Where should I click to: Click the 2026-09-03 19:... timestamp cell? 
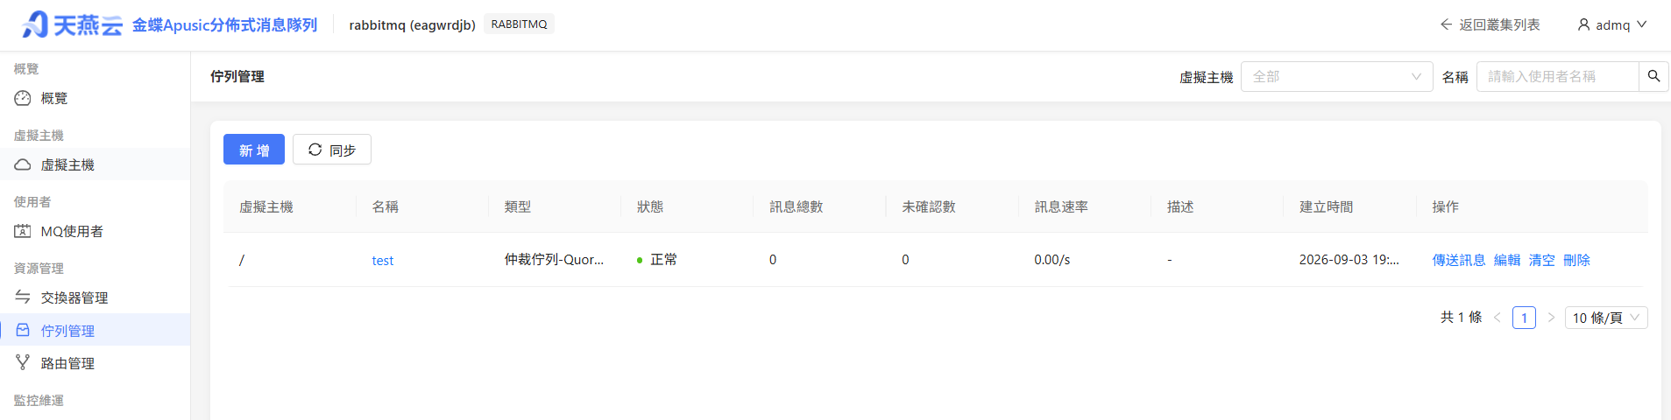[x=1349, y=260]
